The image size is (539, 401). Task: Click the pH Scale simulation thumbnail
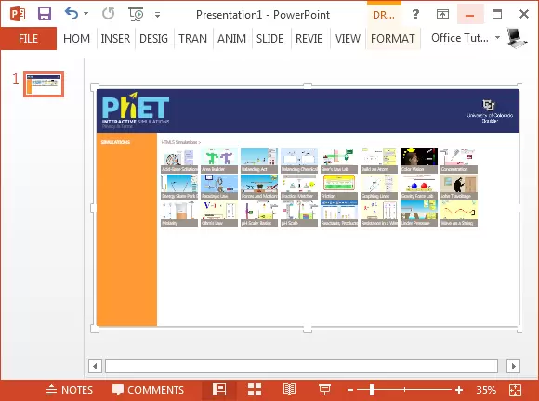pyautogui.click(x=299, y=214)
